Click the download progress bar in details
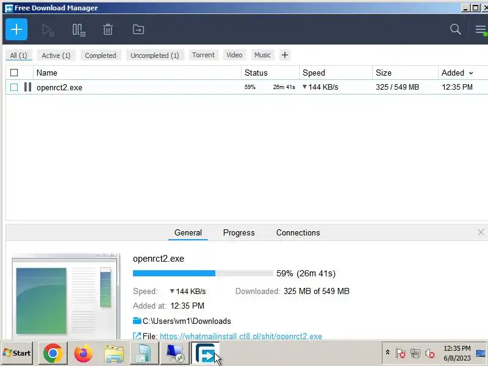The image size is (488, 366). pyautogui.click(x=203, y=273)
